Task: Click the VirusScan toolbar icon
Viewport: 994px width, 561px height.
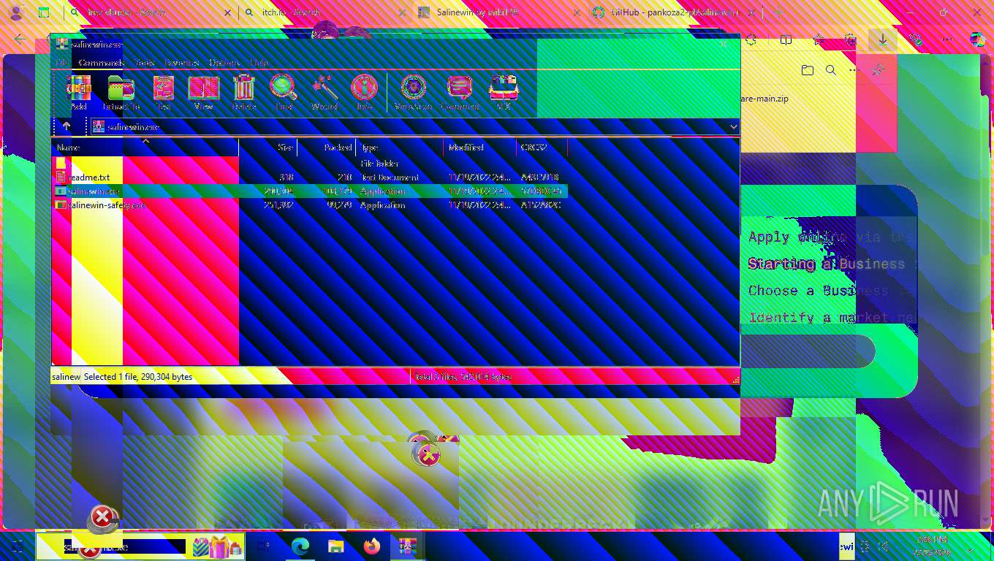Action: tap(413, 93)
